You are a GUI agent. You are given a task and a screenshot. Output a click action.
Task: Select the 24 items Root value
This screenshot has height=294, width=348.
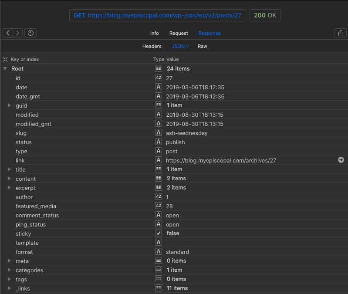pos(178,68)
